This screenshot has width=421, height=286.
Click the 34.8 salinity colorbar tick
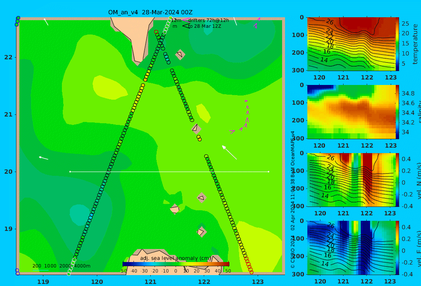[408, 93]
